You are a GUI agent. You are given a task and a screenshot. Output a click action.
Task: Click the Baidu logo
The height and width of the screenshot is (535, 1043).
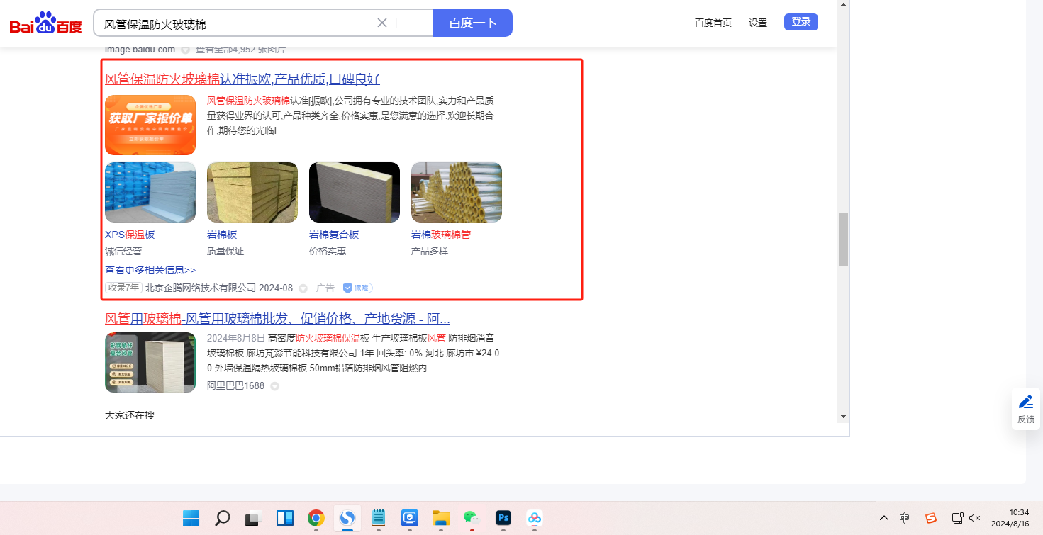point(46,23)
